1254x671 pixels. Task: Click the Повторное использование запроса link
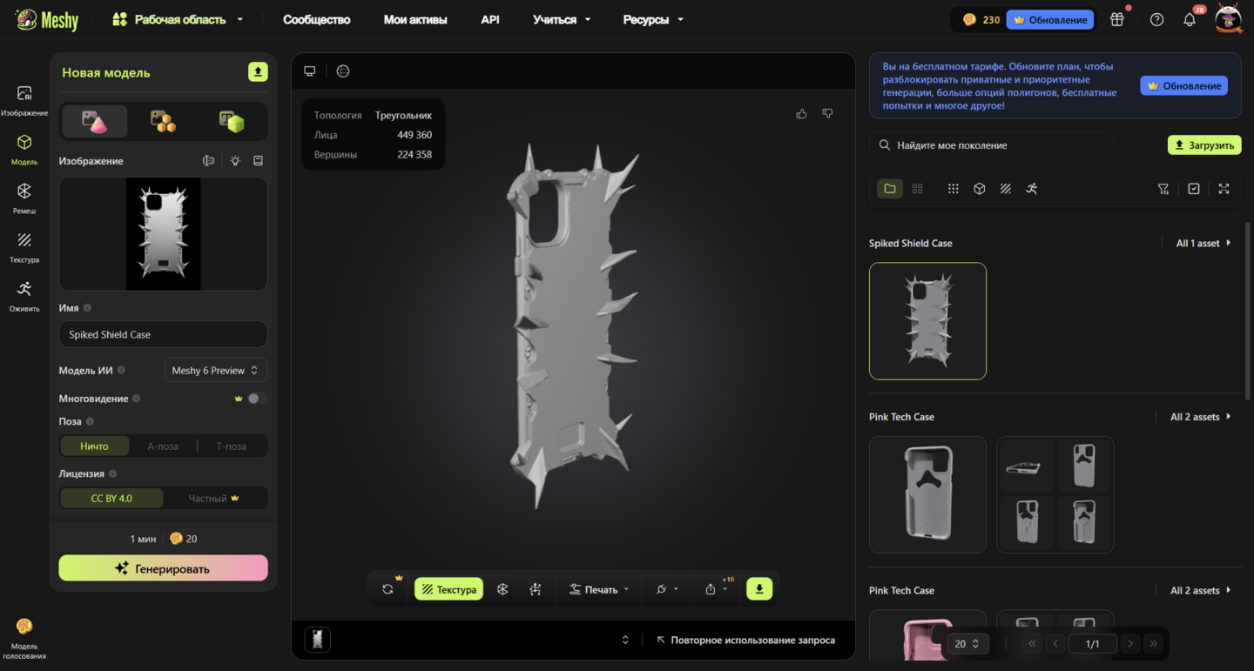pos(746,641)
